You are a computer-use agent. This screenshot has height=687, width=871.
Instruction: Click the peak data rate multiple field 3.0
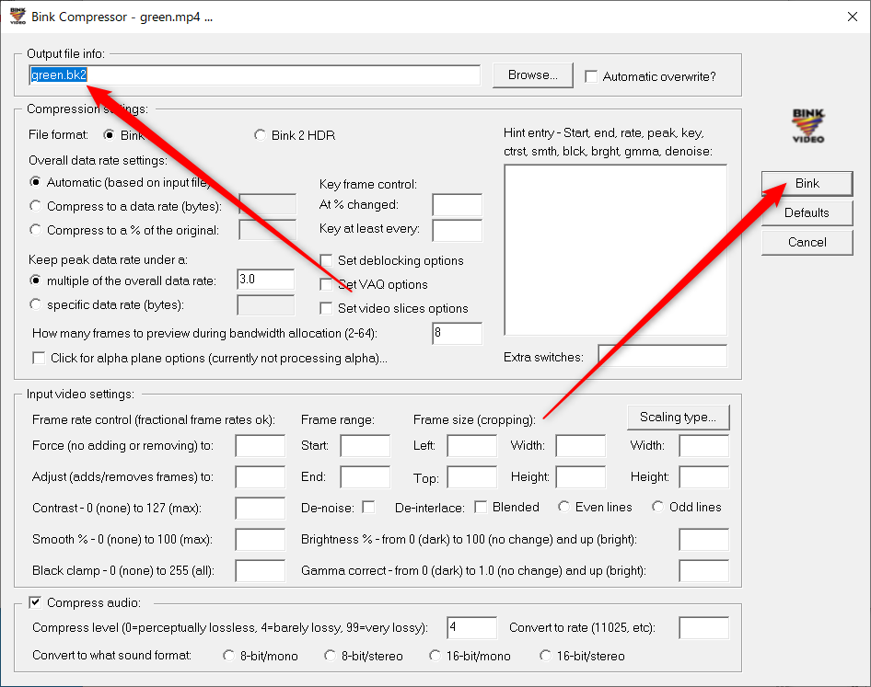point(265,280)
